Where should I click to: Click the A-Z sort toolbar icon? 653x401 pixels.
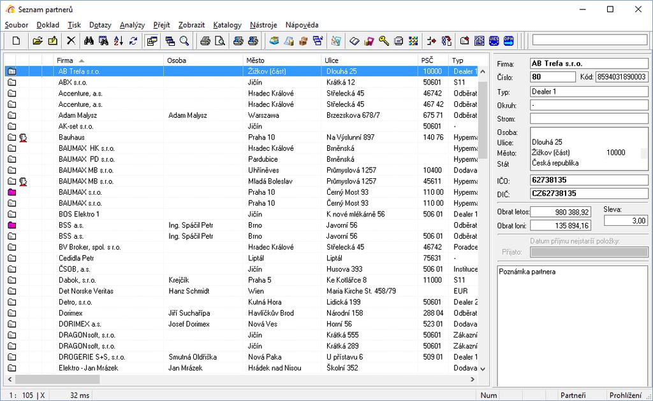[118, 41]
